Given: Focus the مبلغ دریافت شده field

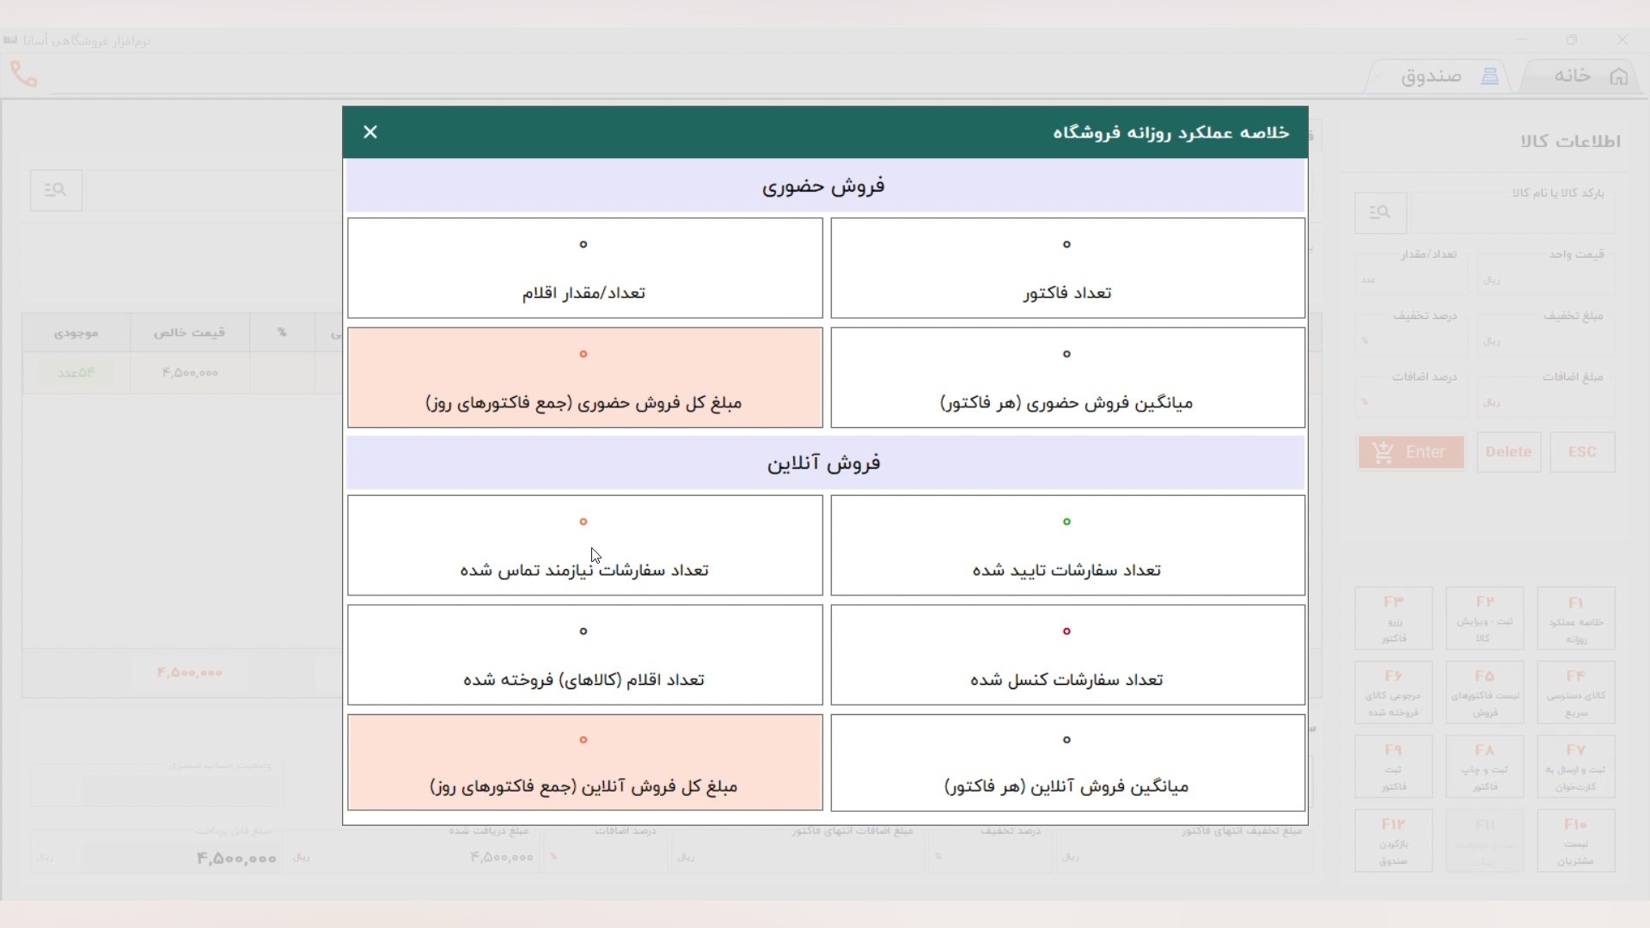Looking at the screenshot, I should [412, 858].
